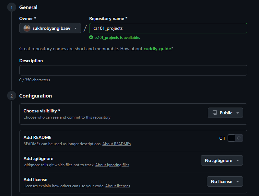259x196 pixels.
Task: Open the About READMEs link
Action: [116, 144]
